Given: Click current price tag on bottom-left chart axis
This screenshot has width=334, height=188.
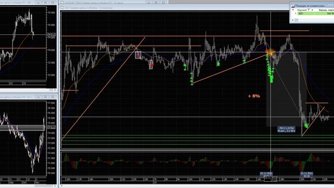Looking at the screenshot, I should click(x=51, y=127).
